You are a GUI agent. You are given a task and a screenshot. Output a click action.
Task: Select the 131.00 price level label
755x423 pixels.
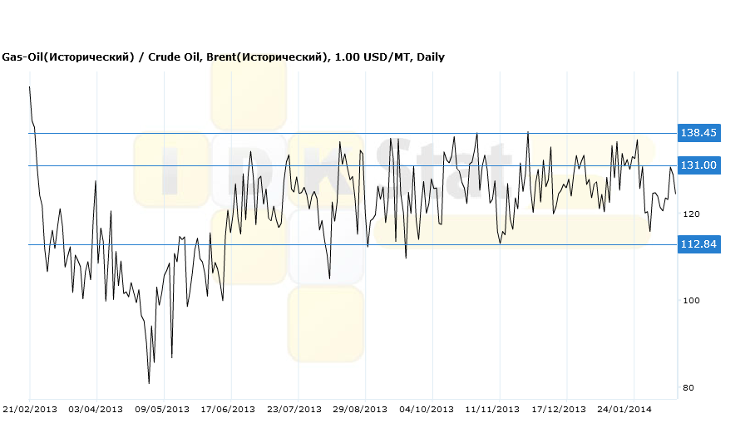click(x=698, y=165)
